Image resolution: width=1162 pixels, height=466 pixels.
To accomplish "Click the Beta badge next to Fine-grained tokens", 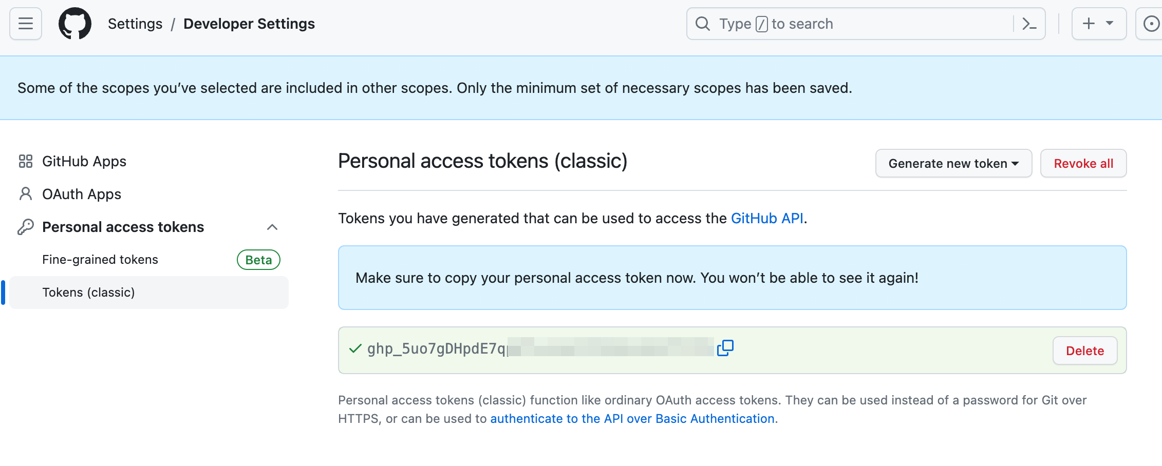I will point(258,260).
